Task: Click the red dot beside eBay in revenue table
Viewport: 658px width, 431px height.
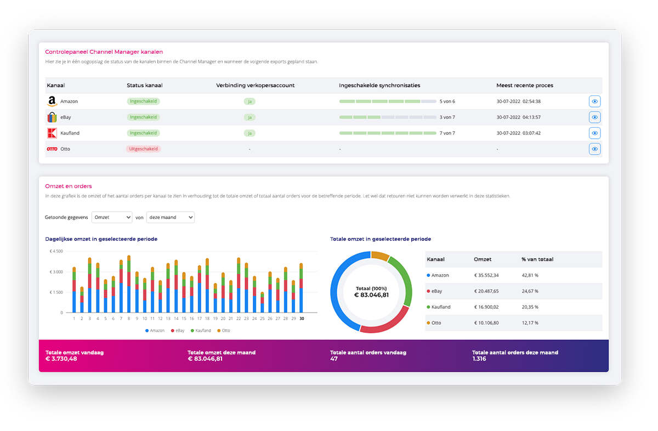Action: click(428, 291)
